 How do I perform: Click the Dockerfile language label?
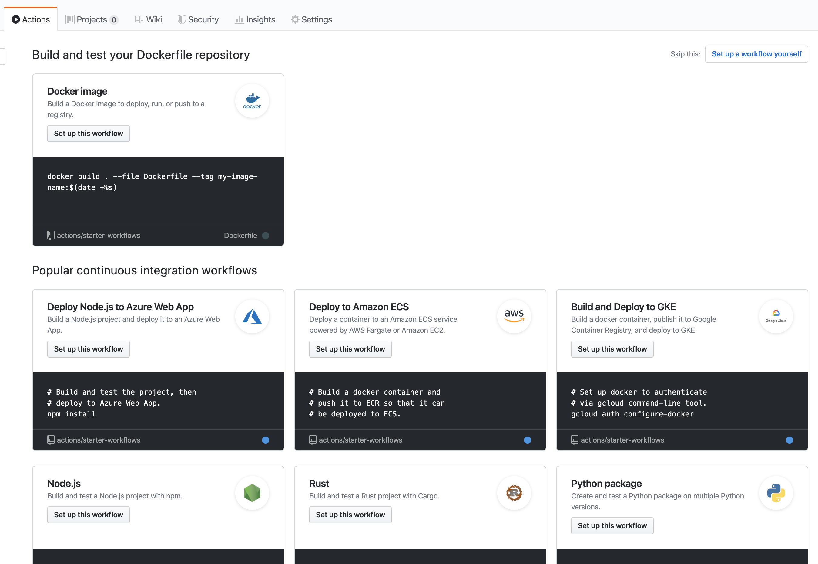point(240,236)
